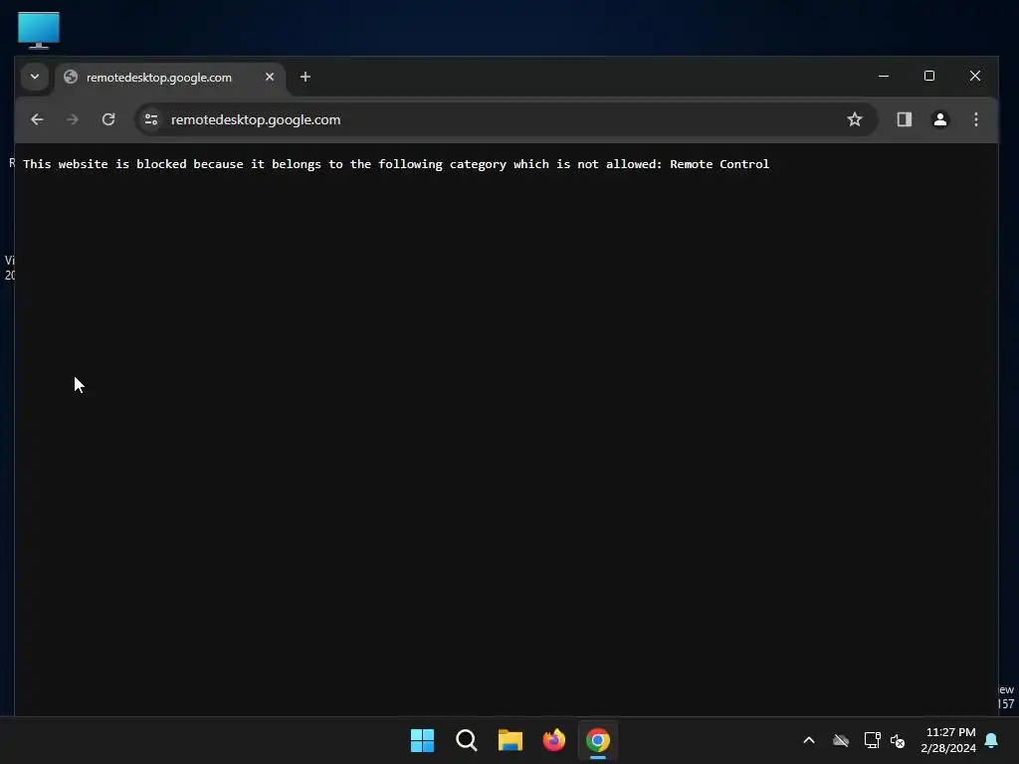Viewport: 1019px width, 764px height.
Task: Click the OneDrive cloud tray icon
Action: click(841, 740)
